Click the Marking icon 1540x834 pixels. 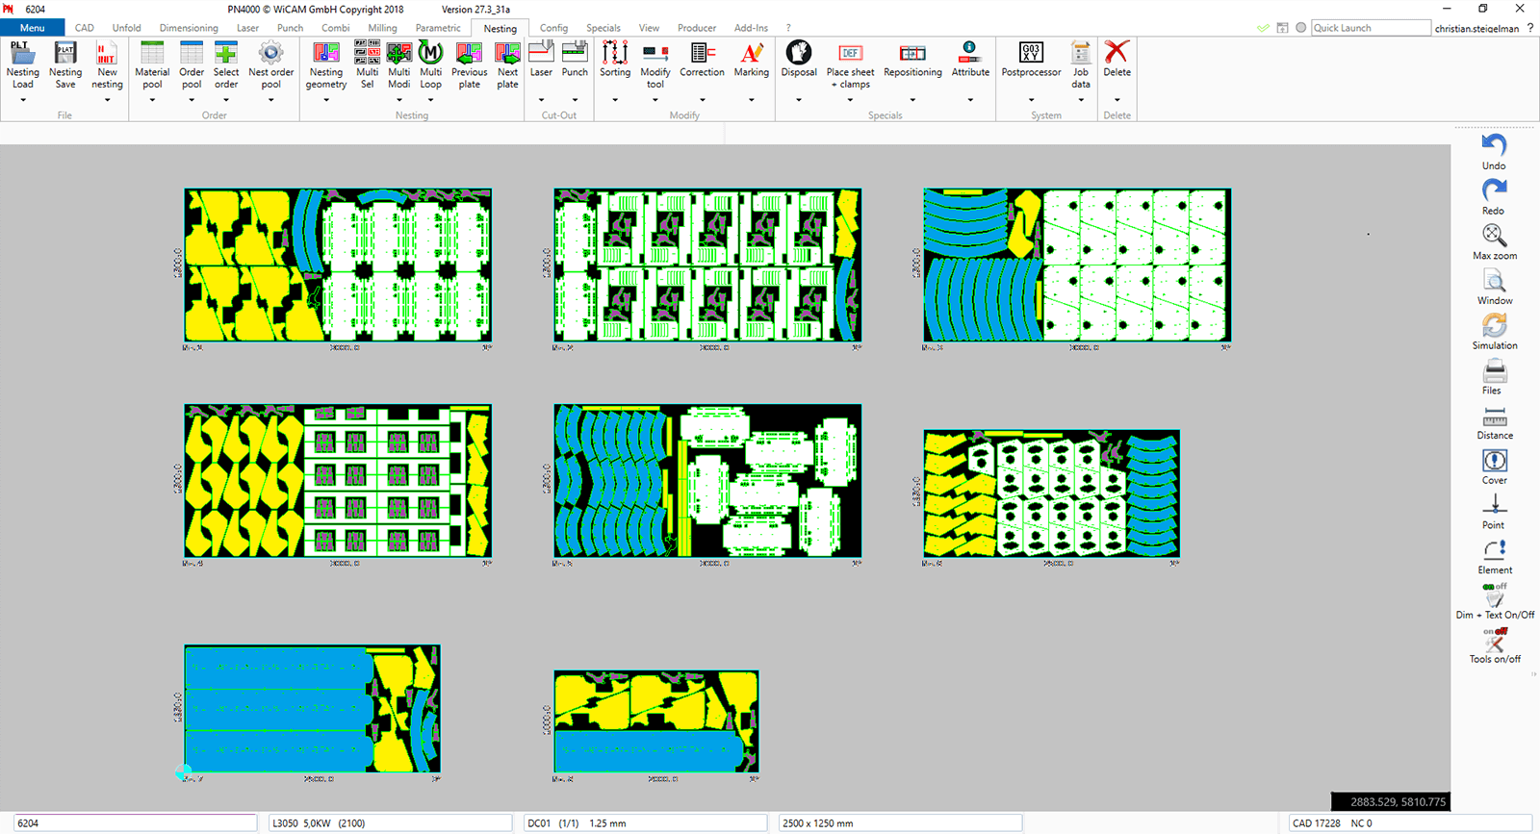[x=752, y=53]
